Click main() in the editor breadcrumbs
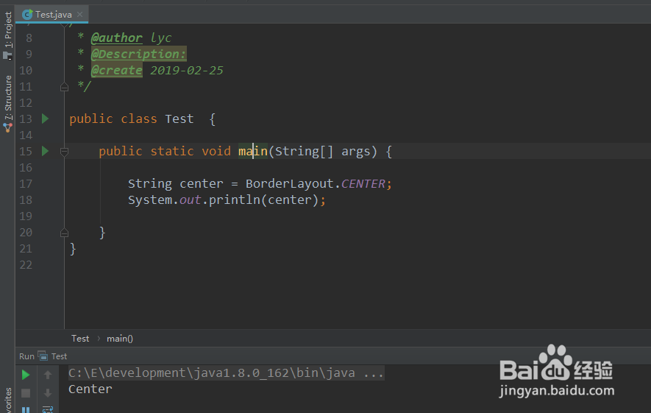The image size is (651, 413). [120, 339]
